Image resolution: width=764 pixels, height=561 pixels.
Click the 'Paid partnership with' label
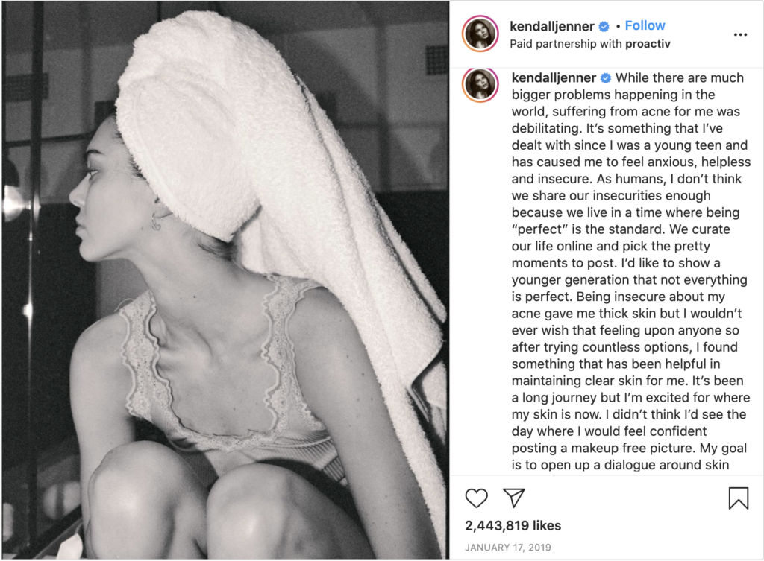tap(566, 44)
